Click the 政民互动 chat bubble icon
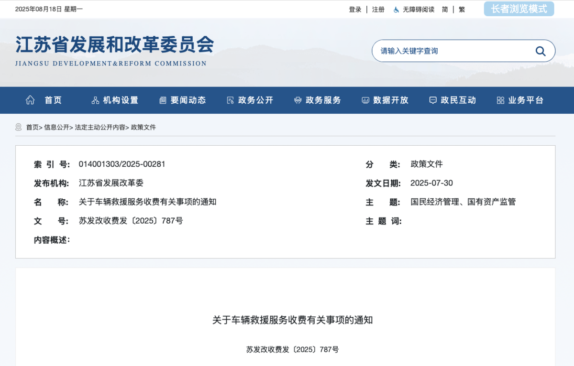The height and width of the screenshot is (366, 574). click(433, 100)
